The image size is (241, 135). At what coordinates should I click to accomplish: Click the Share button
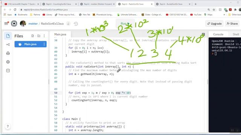(x=232, y=24)
